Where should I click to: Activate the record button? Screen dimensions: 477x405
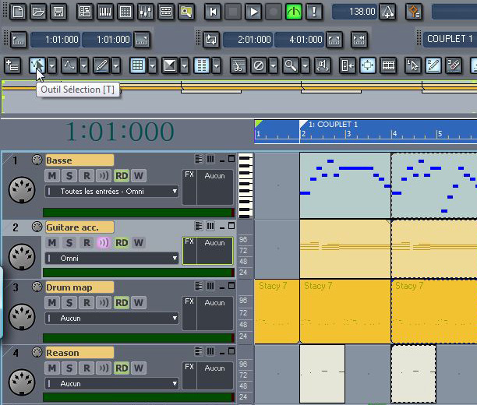274,12
